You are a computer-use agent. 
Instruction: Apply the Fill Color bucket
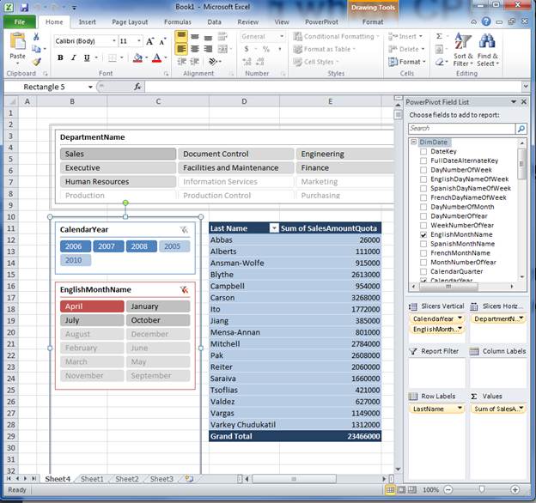pyautogui.click(x=137, y=58)
